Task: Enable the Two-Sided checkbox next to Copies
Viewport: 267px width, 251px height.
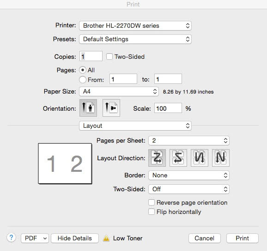Action: [109, 56]
